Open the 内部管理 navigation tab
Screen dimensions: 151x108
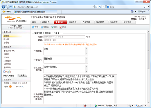88,22
